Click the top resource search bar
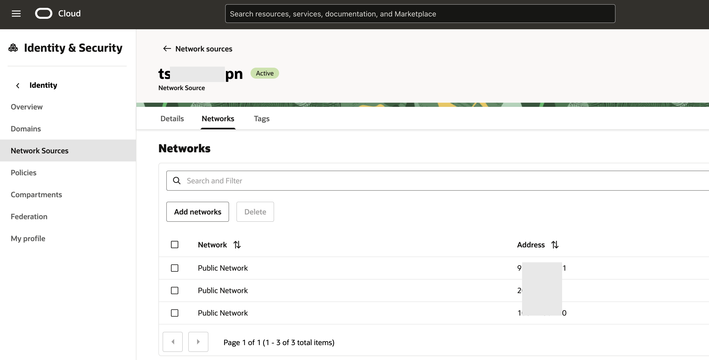 point(420,14)
